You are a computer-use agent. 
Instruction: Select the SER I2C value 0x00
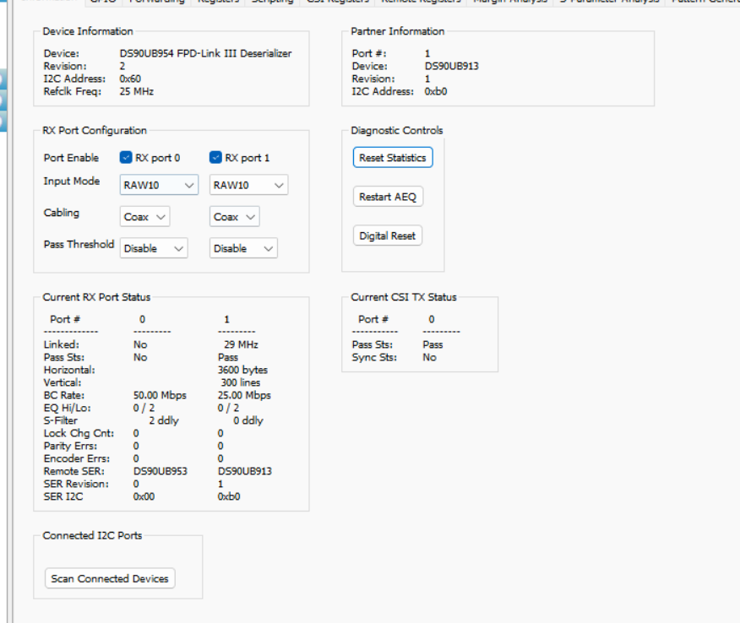(x=144, y=496)
